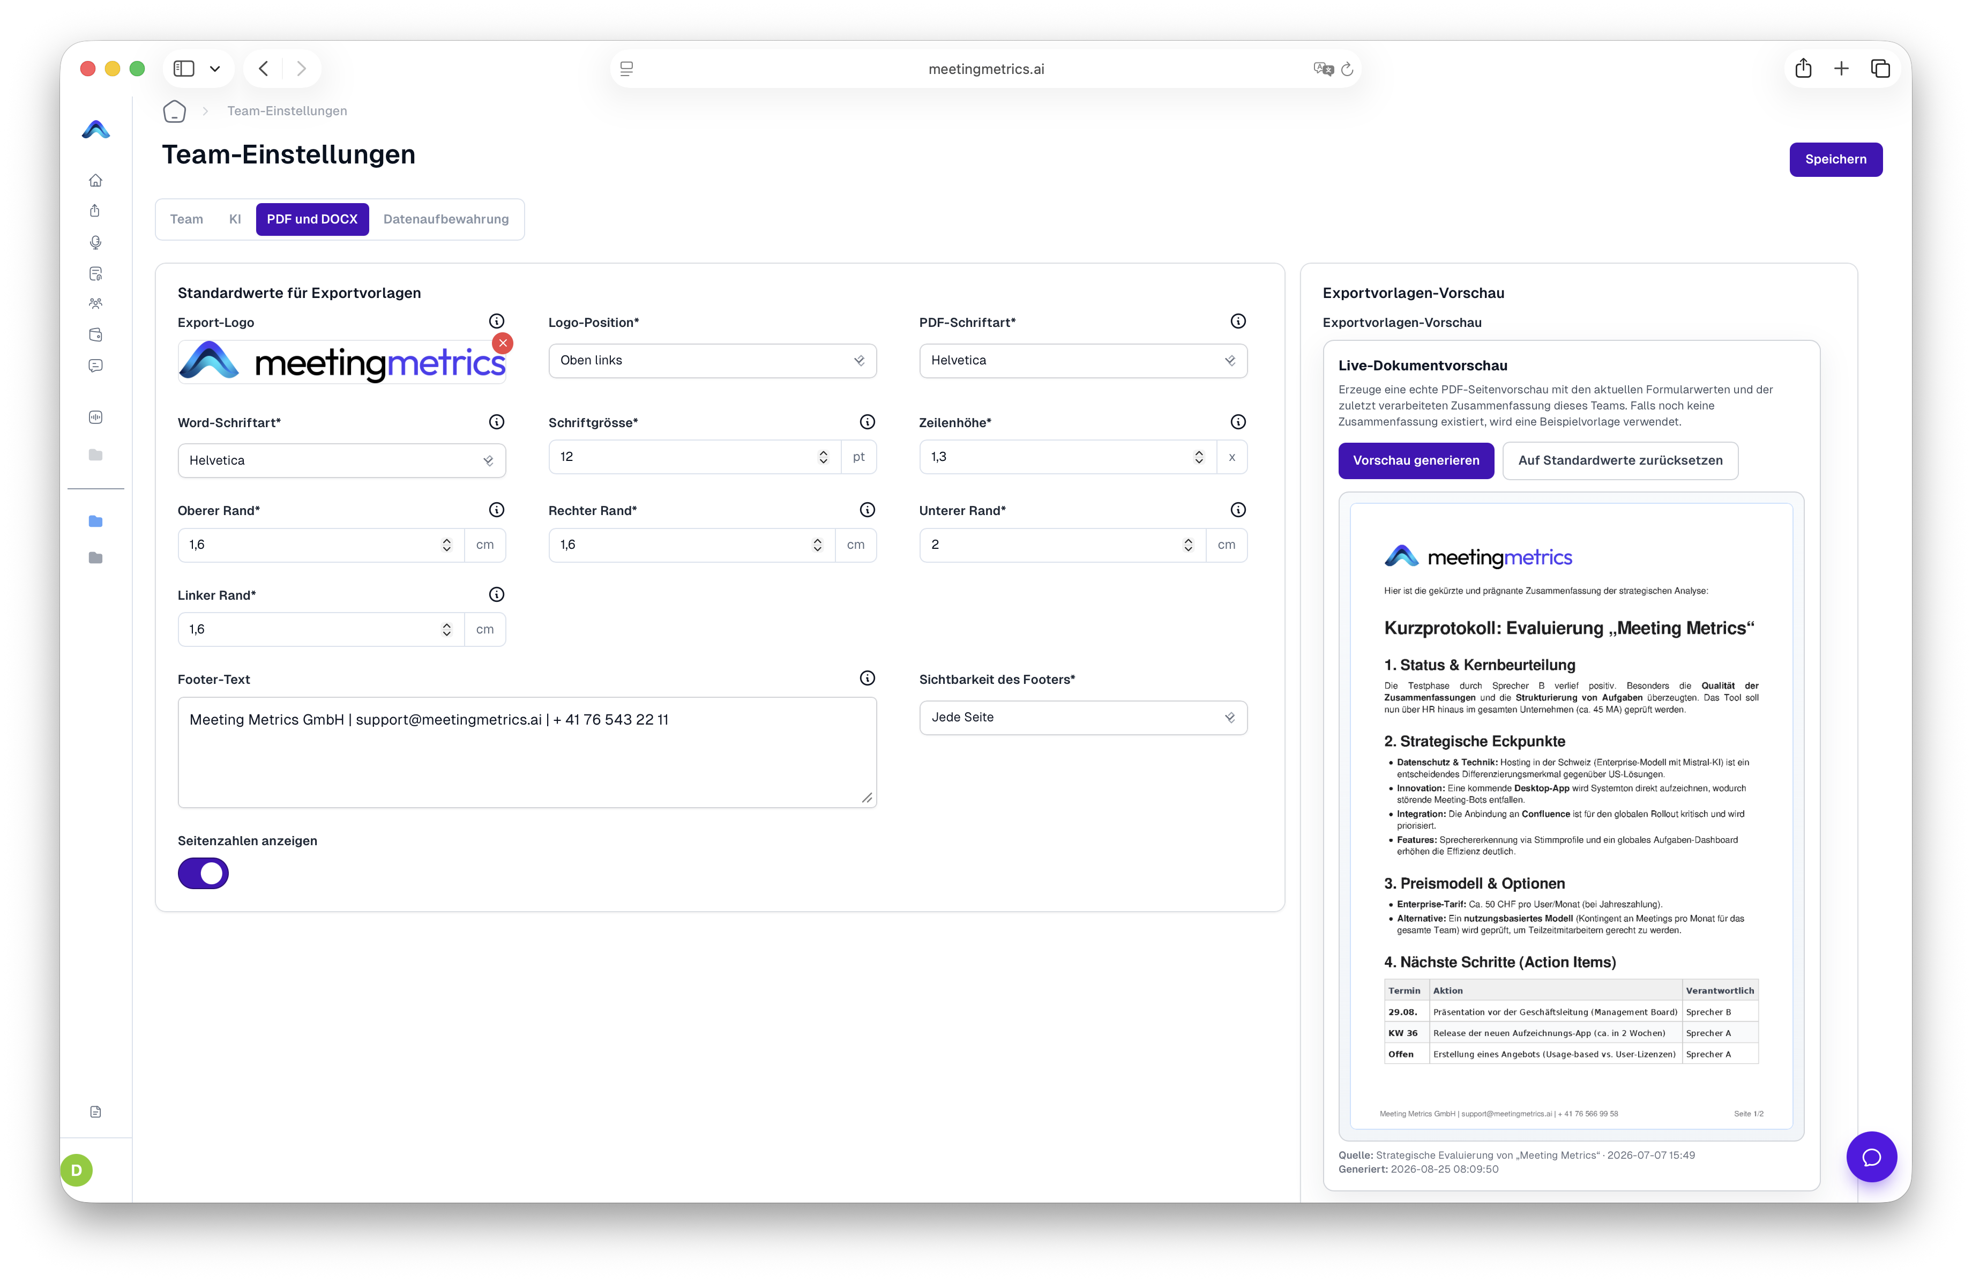Go back with the browser back arrow
The height and width of the screenshot is (1282, 1972).
pyautogui.click(x=264, y=69)
